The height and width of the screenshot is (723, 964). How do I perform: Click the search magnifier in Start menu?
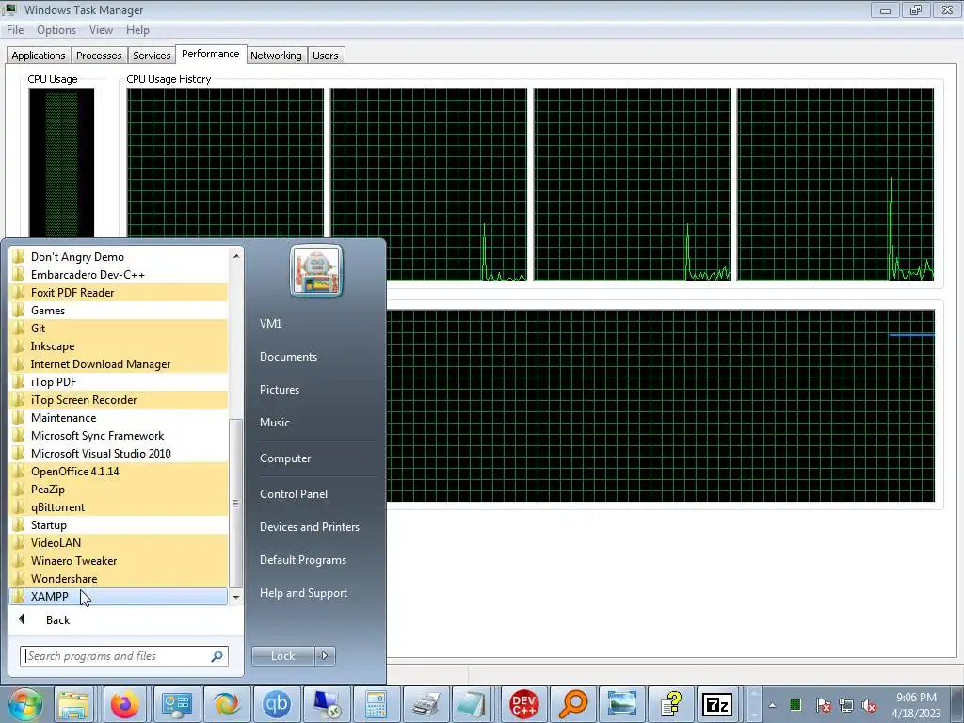coord(217,656)
